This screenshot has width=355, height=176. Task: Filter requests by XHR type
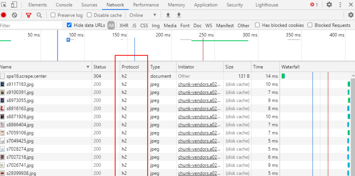(124, 25)
